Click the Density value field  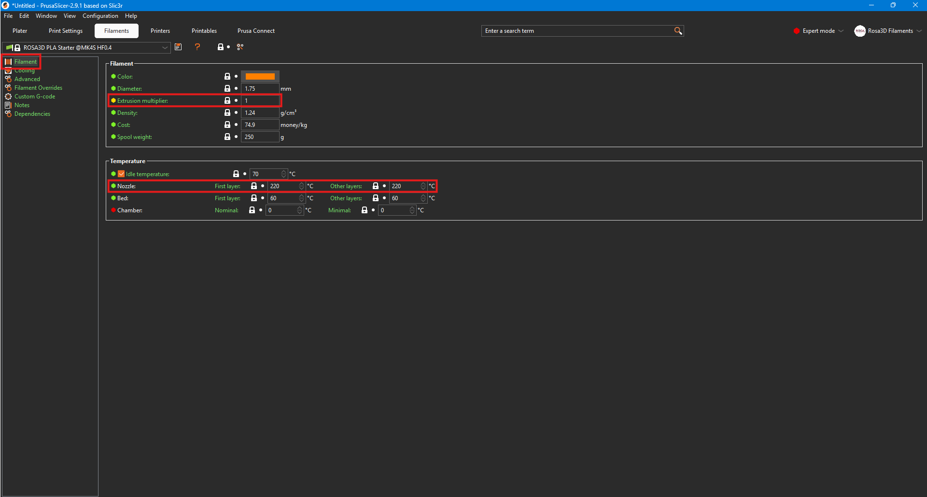260,112
